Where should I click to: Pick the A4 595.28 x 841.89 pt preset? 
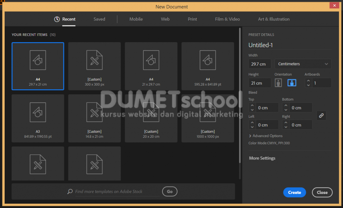click(x=208, y=66)
